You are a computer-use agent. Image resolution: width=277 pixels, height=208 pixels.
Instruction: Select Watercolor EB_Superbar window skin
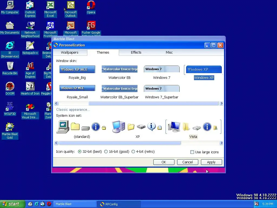pos(120,92)
